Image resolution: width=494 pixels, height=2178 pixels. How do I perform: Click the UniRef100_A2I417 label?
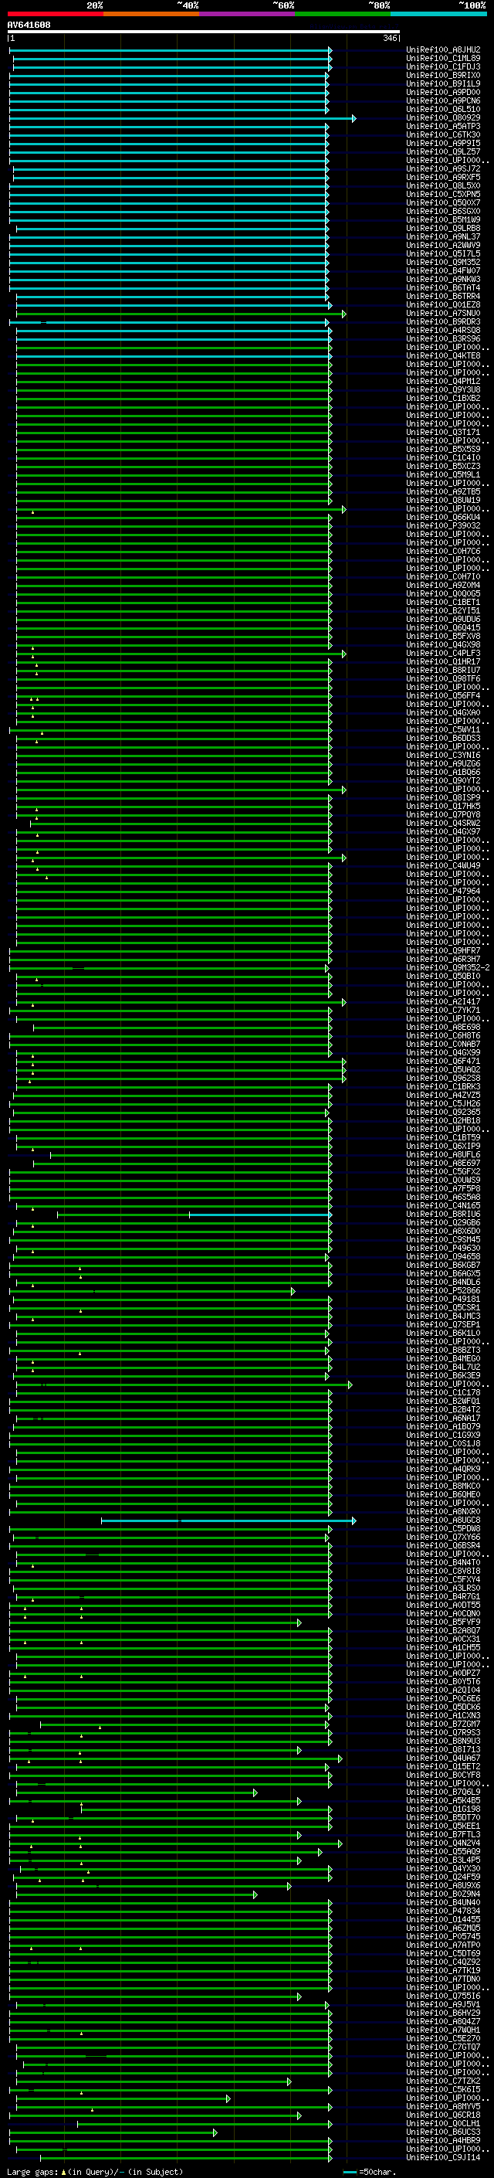[x=443, y=1001]
